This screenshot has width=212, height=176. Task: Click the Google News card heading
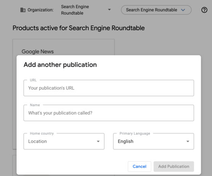[x=38, y=51]
